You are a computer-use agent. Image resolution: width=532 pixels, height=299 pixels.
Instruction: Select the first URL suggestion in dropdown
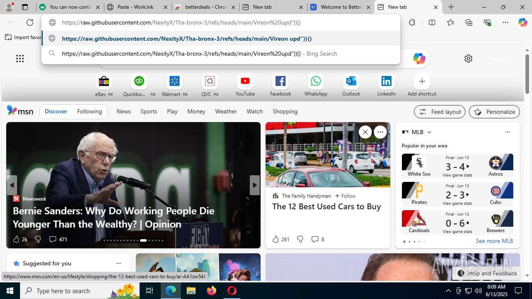pyautogui.click(x=221, y=39)
